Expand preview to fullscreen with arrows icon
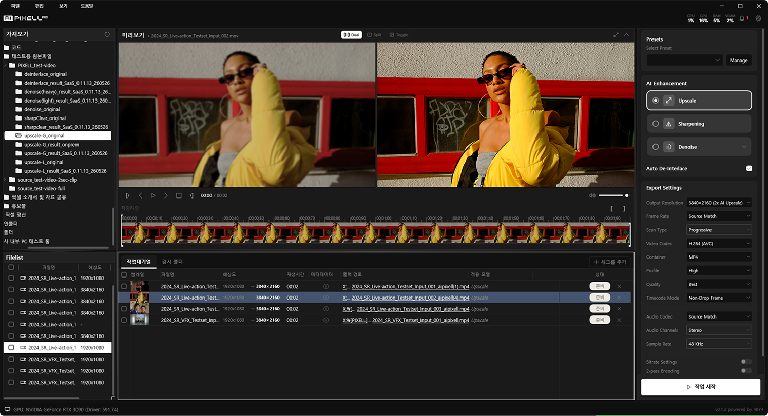Screen dimensions: 768x416 [x=616, y=35]
